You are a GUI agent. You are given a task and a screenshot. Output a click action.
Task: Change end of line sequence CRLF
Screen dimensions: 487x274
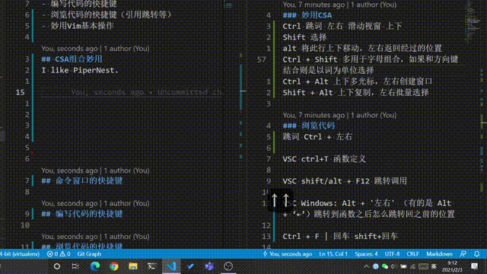pos(412,253)
